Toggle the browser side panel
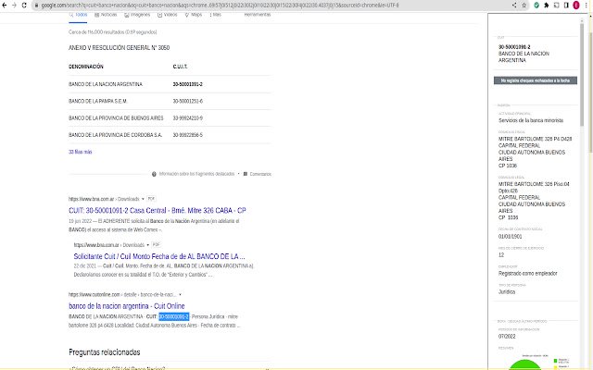 [566, 6]
